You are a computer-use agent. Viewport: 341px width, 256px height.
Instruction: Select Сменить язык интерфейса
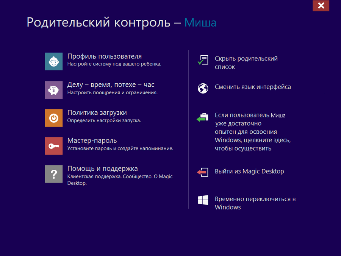(x=253, y=87)
